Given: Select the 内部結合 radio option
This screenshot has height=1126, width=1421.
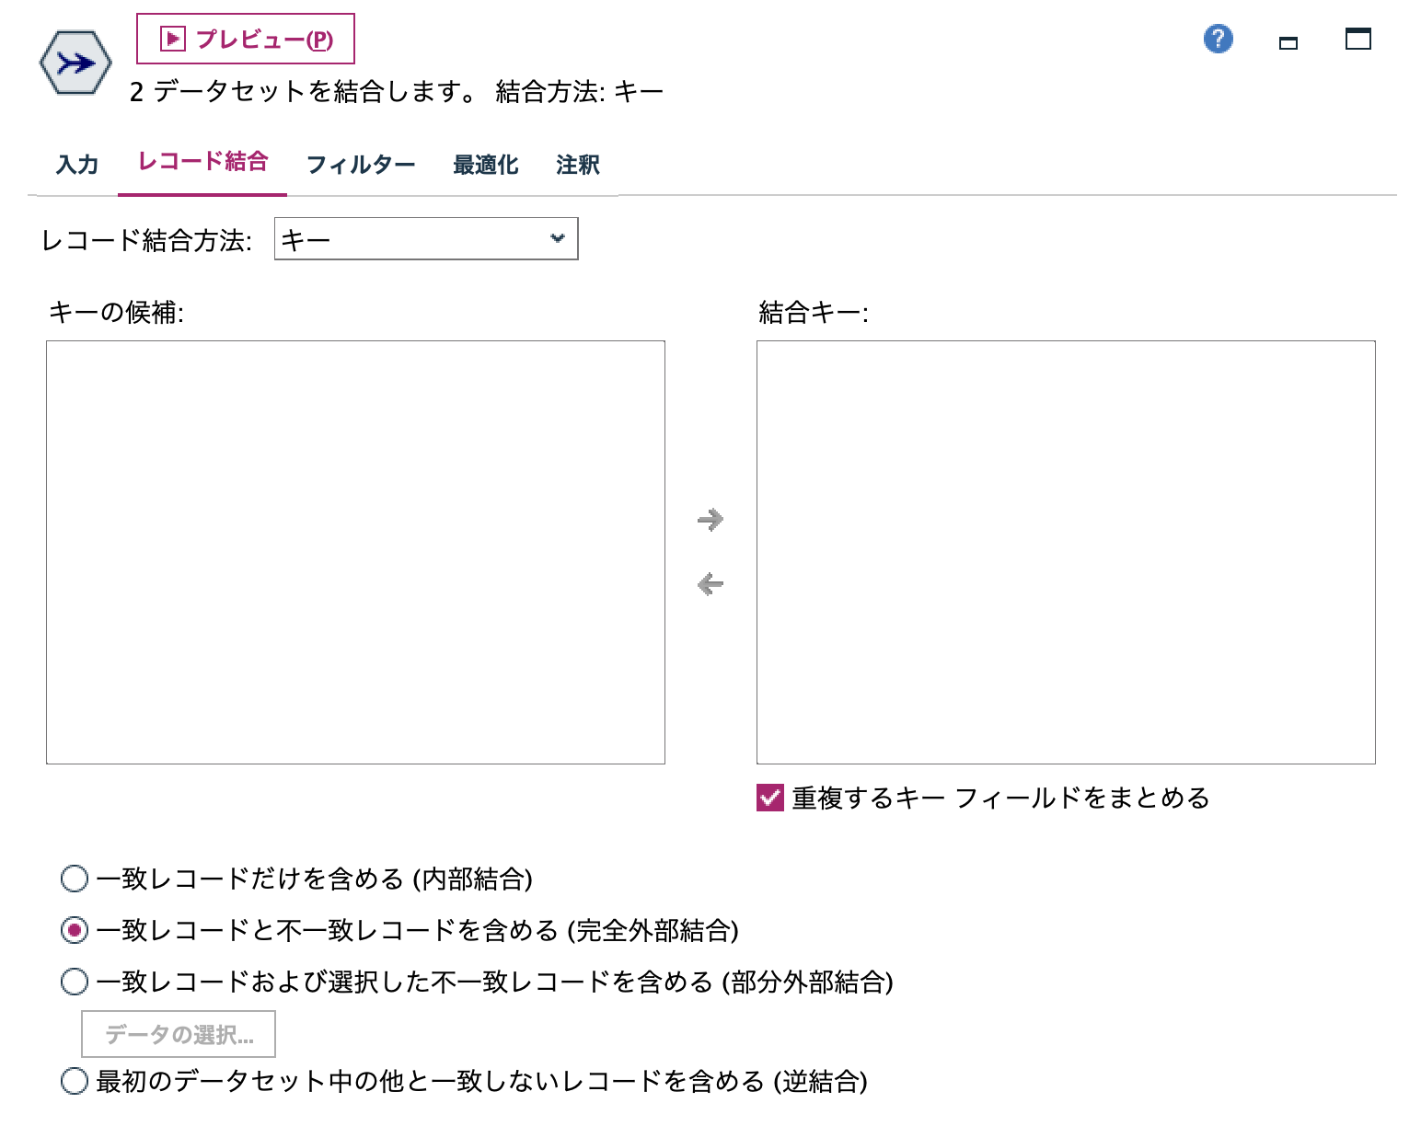Looking at the screenshot, I should [x=73, y=879].
